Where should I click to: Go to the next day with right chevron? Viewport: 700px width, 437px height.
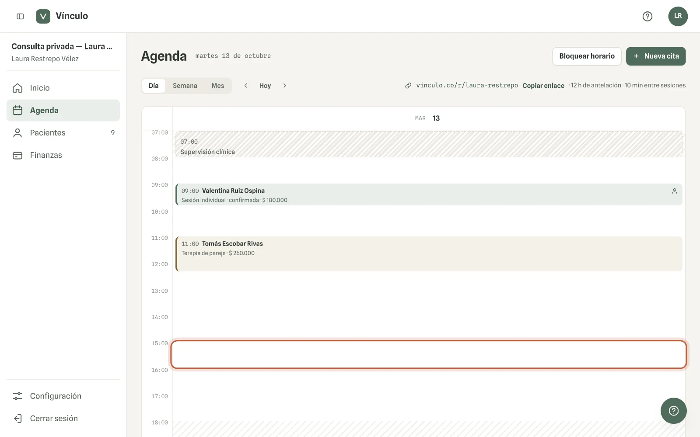tap(285, 86)
